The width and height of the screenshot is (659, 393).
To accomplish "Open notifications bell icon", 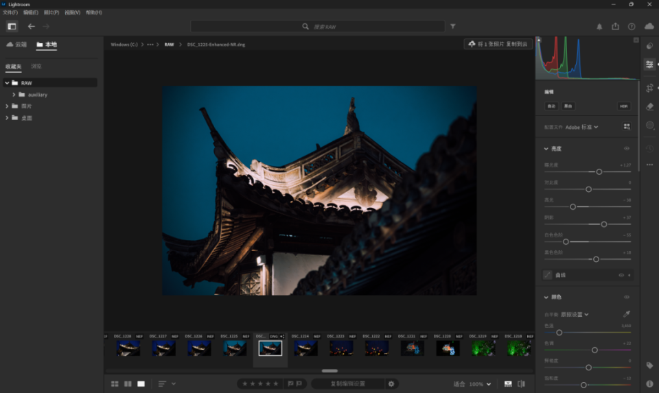I will [x=599, y=27].
